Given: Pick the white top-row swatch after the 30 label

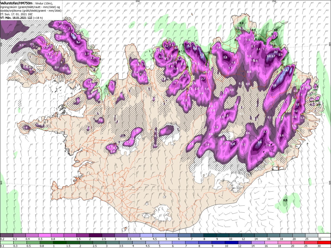Looking at the screenshot, I should click(x=324, y=235).
